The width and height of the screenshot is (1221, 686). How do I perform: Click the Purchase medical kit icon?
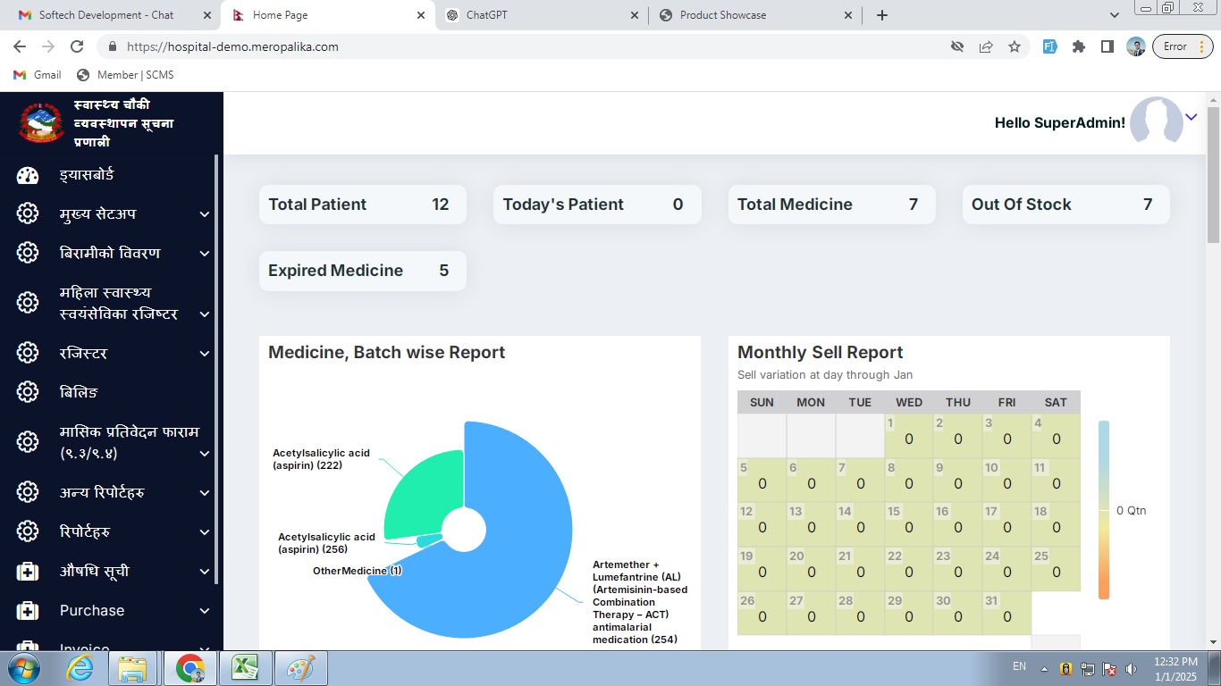click(28, 611)
